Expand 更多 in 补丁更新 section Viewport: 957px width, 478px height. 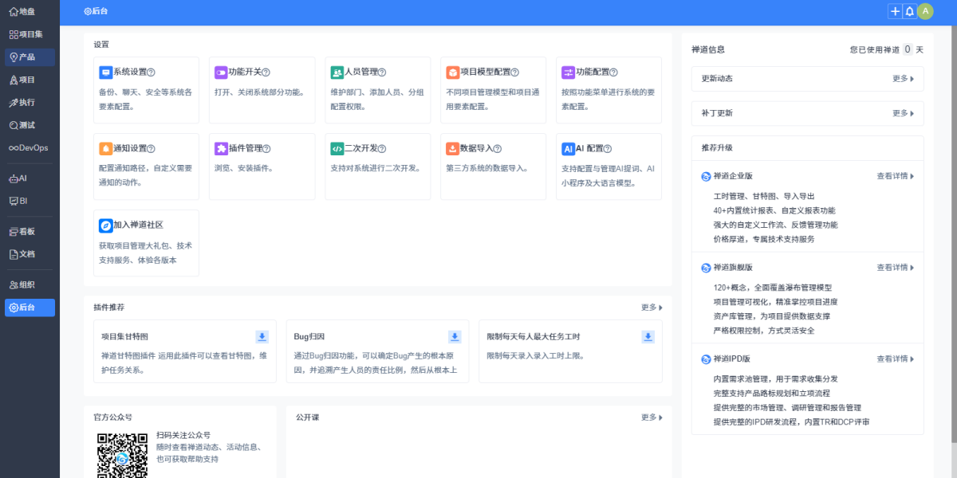click(903, 113)
